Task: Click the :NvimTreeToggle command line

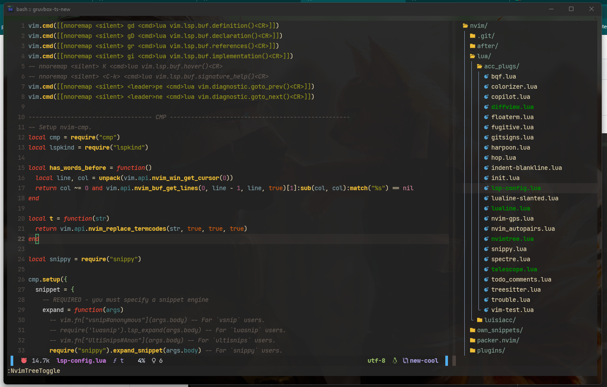Action: [34, 371]
